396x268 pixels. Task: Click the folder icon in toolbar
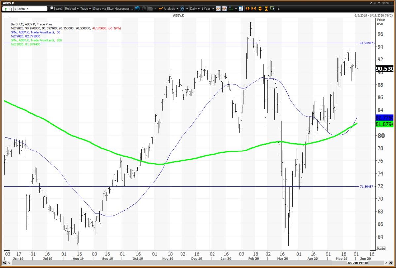150,8
